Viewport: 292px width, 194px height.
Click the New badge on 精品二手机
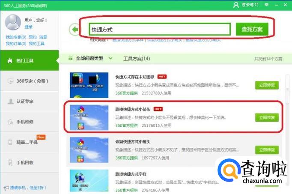(41, 137)
